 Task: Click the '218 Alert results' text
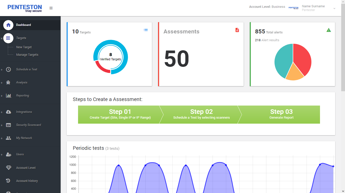coord(267,40)
